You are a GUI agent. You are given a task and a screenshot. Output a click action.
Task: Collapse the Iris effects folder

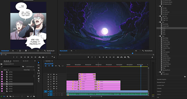(158, 6)
